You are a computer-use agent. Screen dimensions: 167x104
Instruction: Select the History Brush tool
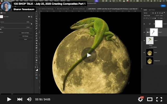(37, 36)
